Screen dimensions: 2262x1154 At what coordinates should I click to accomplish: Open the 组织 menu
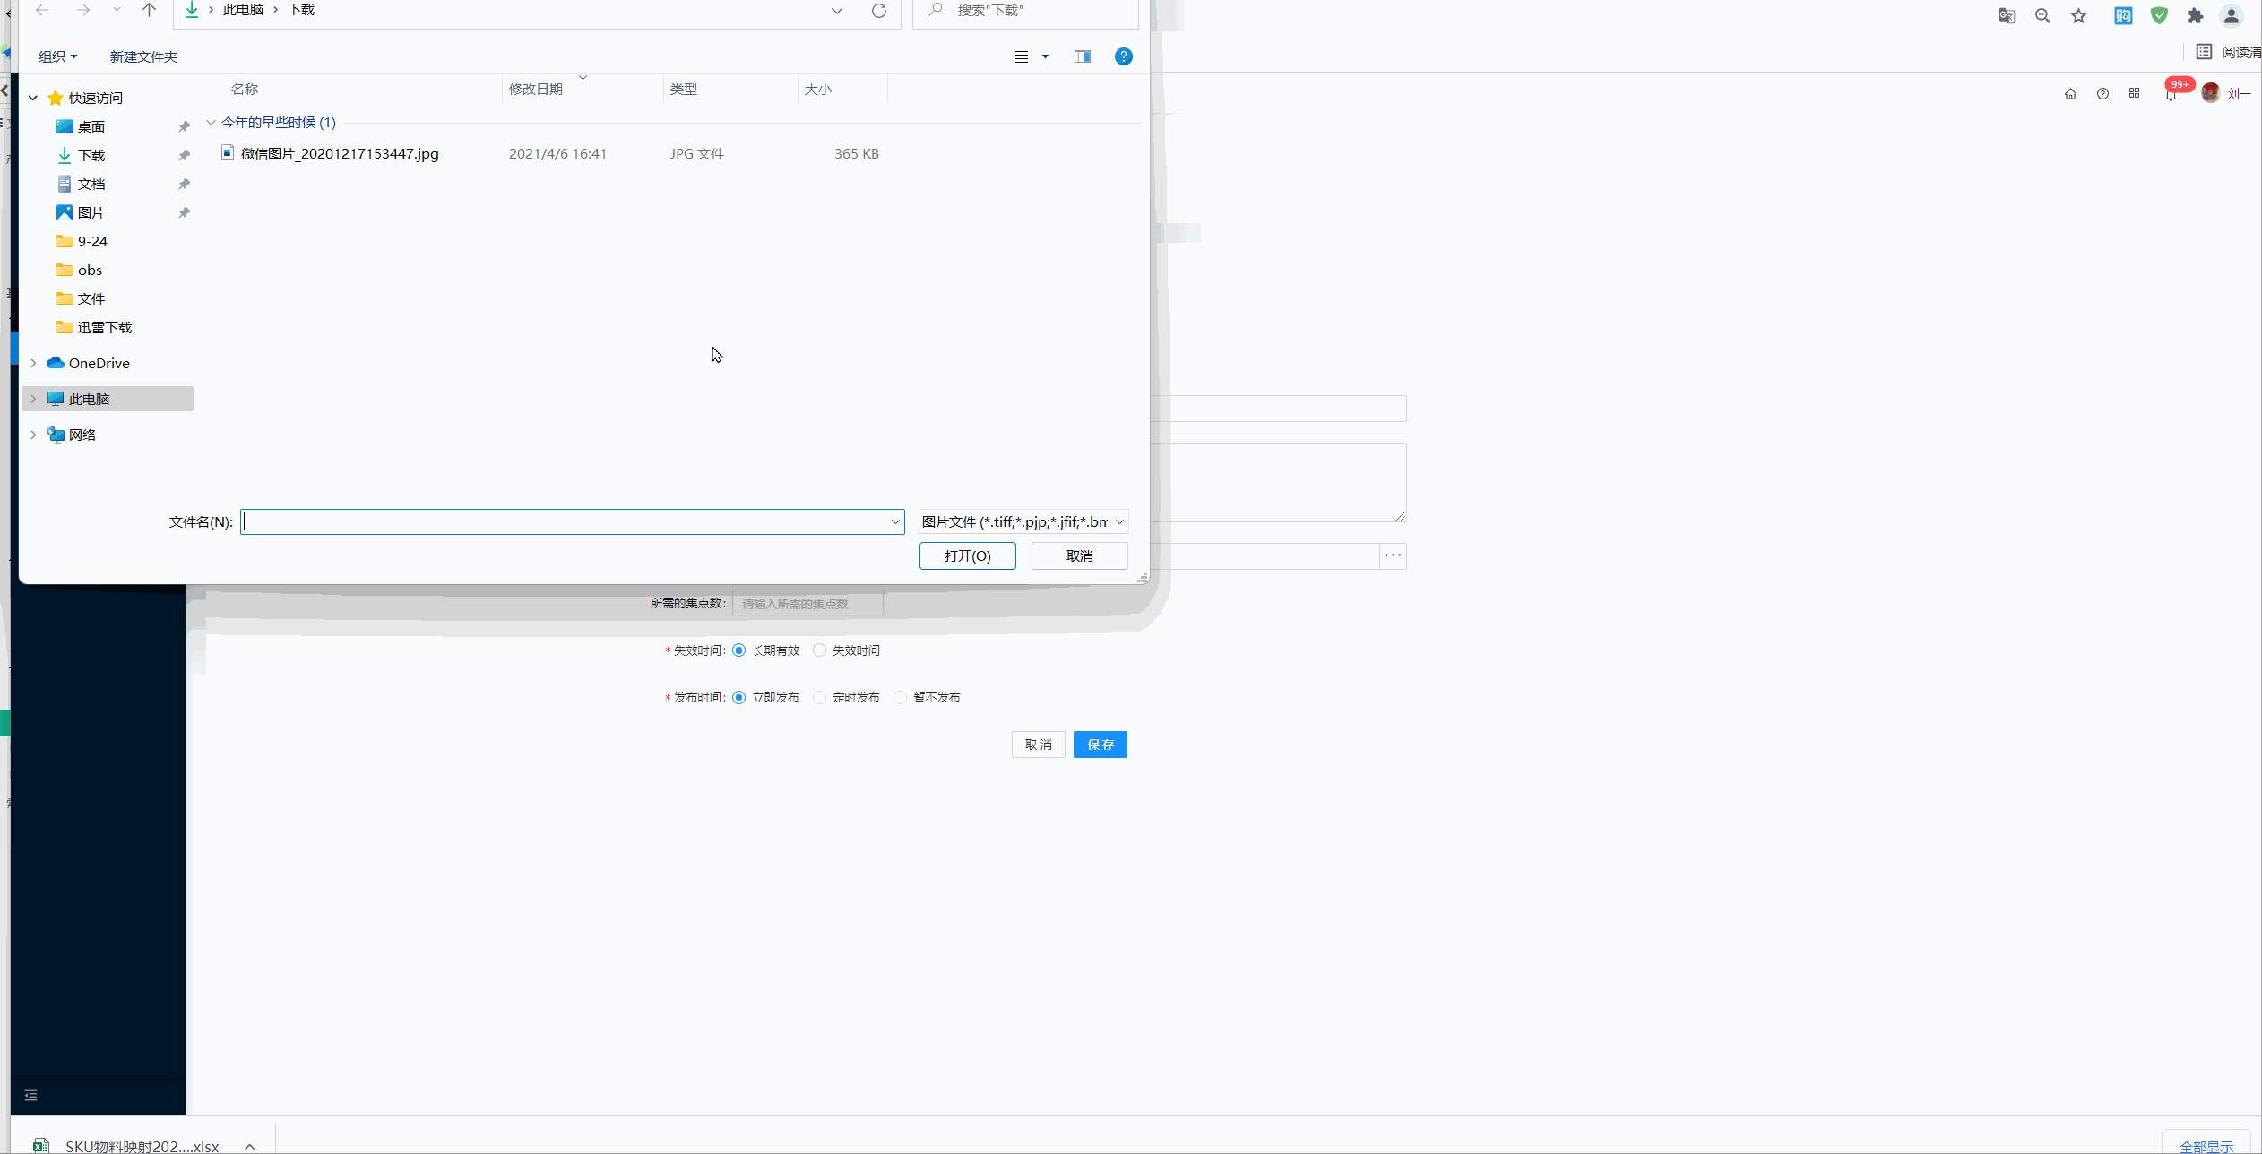57,56
